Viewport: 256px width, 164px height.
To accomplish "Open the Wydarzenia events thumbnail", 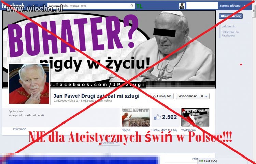I will pos(195,117).
